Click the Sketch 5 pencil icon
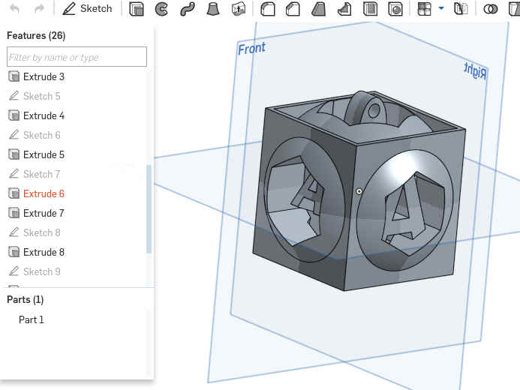520x390 pixels. tap(14, 96)
